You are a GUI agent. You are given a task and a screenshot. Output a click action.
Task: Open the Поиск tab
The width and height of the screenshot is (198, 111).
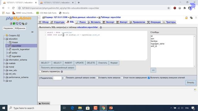[81, 22]
